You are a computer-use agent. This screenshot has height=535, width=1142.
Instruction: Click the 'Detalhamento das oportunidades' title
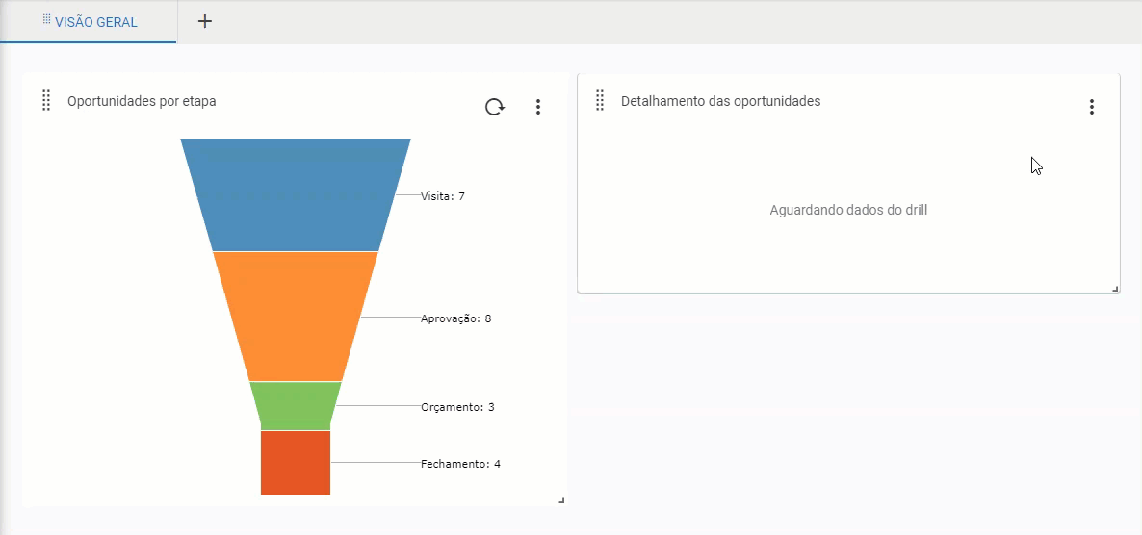click(x=721, y=101)
